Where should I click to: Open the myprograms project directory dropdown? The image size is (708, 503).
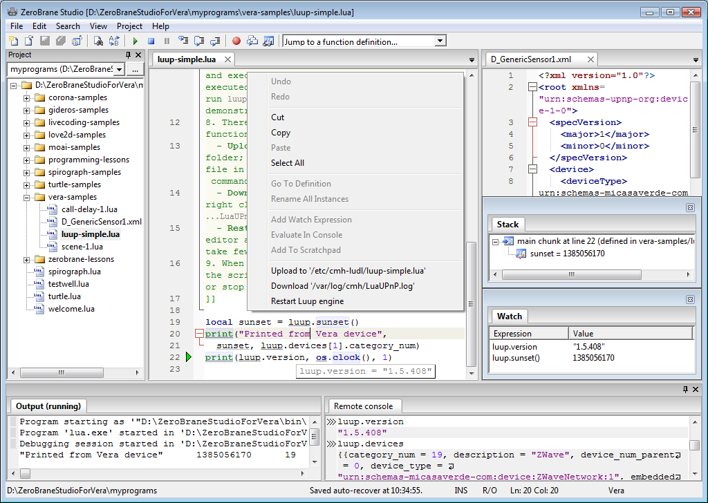119,70
